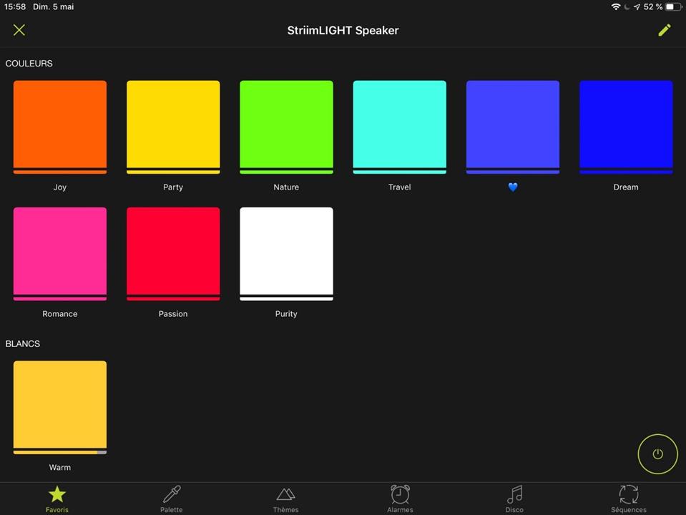This screenshot has height=515, width=686.
Task: Toggle the round power button
Action: [x=657, y=454]
